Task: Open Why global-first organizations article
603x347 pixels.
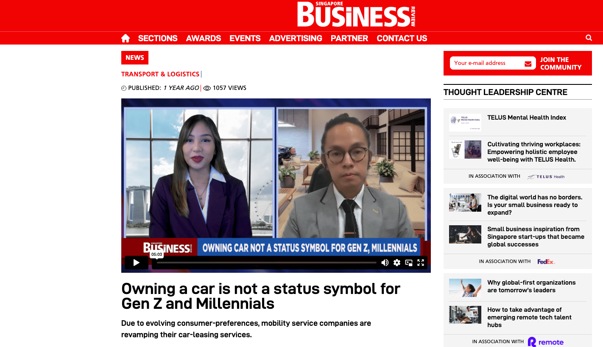Action: coord(531,286)
